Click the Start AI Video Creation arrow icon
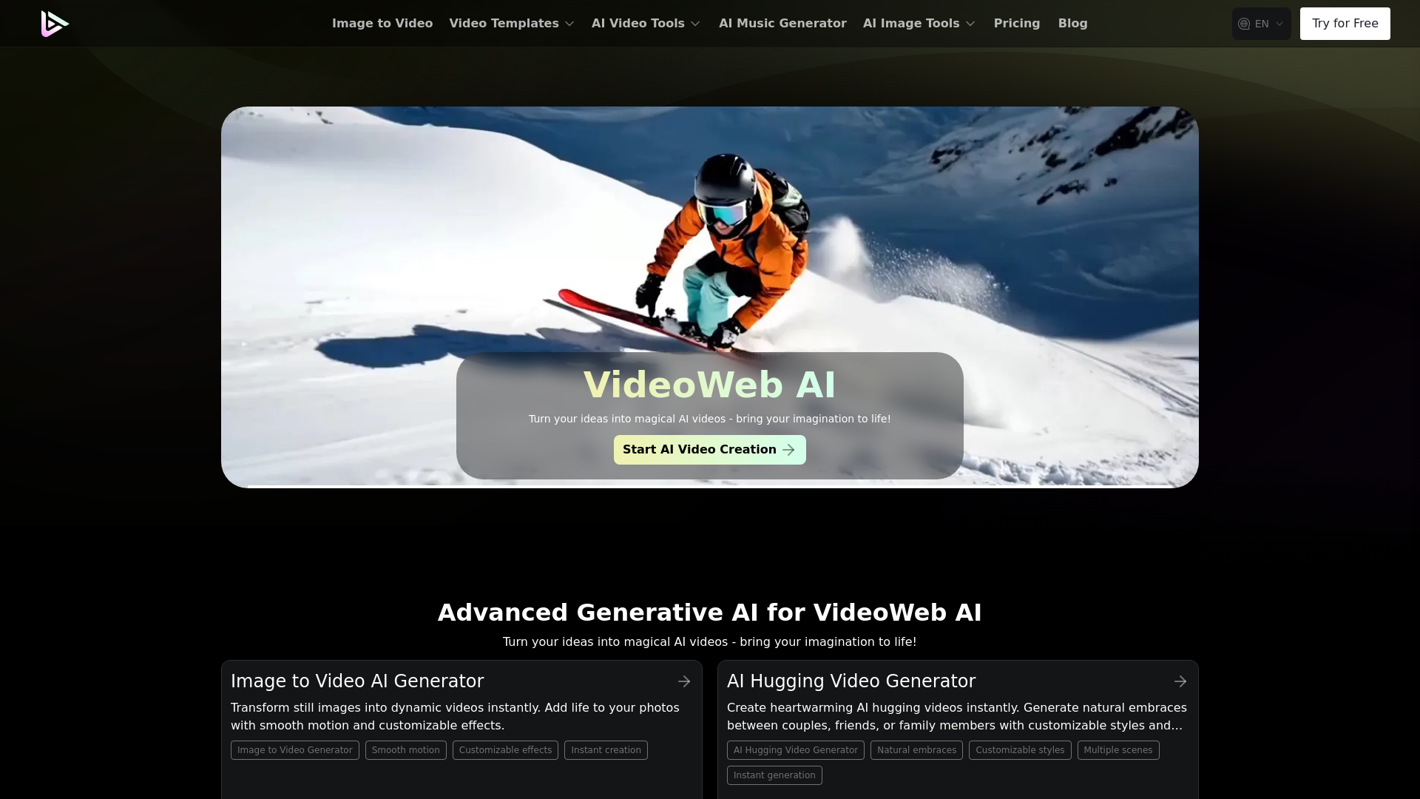1420x799 pixels. (x=789, y=450)
